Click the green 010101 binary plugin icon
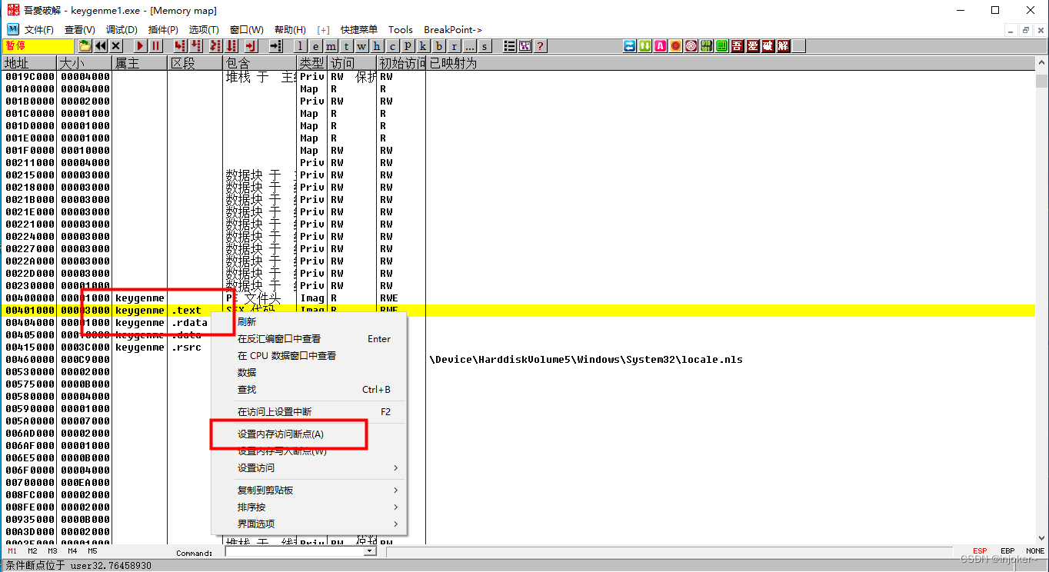Viewport: 1049px width, 572px height. click(706, 46)
